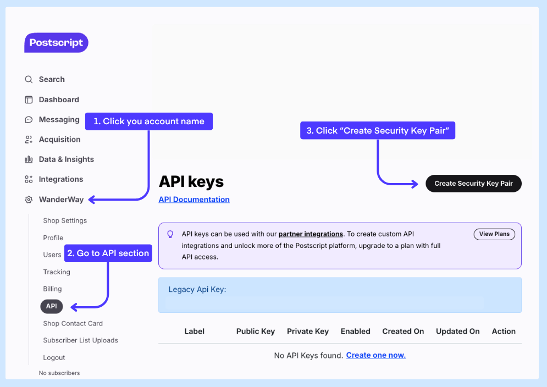Open the Acquisition section
547x387 pixels.
click(60, 140)
